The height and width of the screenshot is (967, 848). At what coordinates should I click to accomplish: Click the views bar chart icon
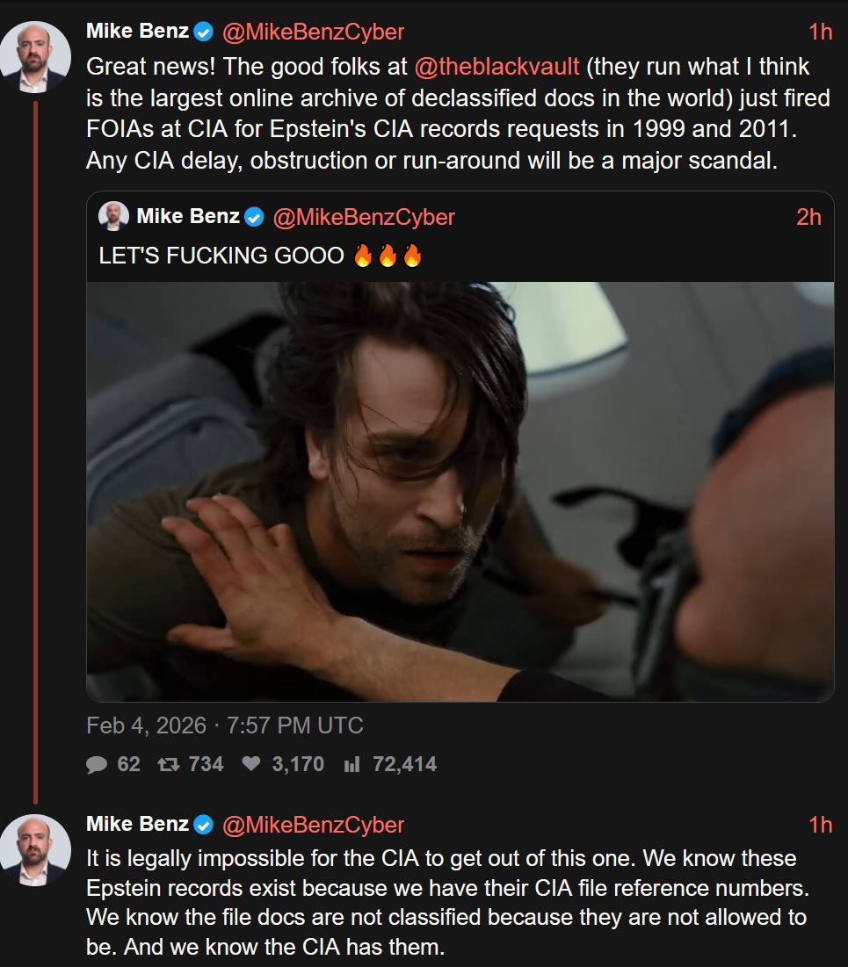352,764
